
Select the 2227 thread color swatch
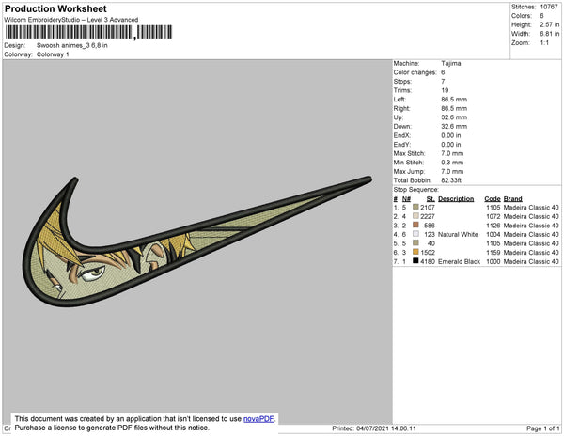(415, 216)
